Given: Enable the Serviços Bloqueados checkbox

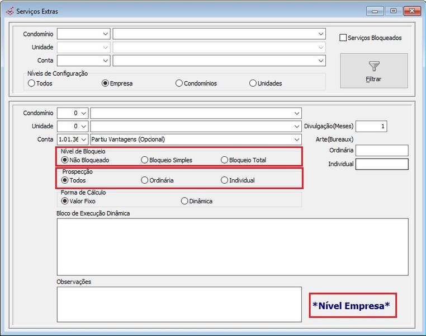Looking at the screenshot, I should pos(344,38).
